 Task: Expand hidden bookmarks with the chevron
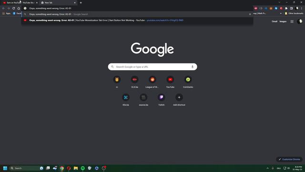click(x=281, y=13)
